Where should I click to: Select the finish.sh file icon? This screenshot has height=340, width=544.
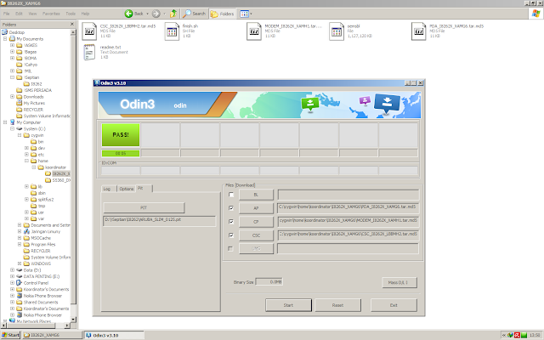point(172,31)
